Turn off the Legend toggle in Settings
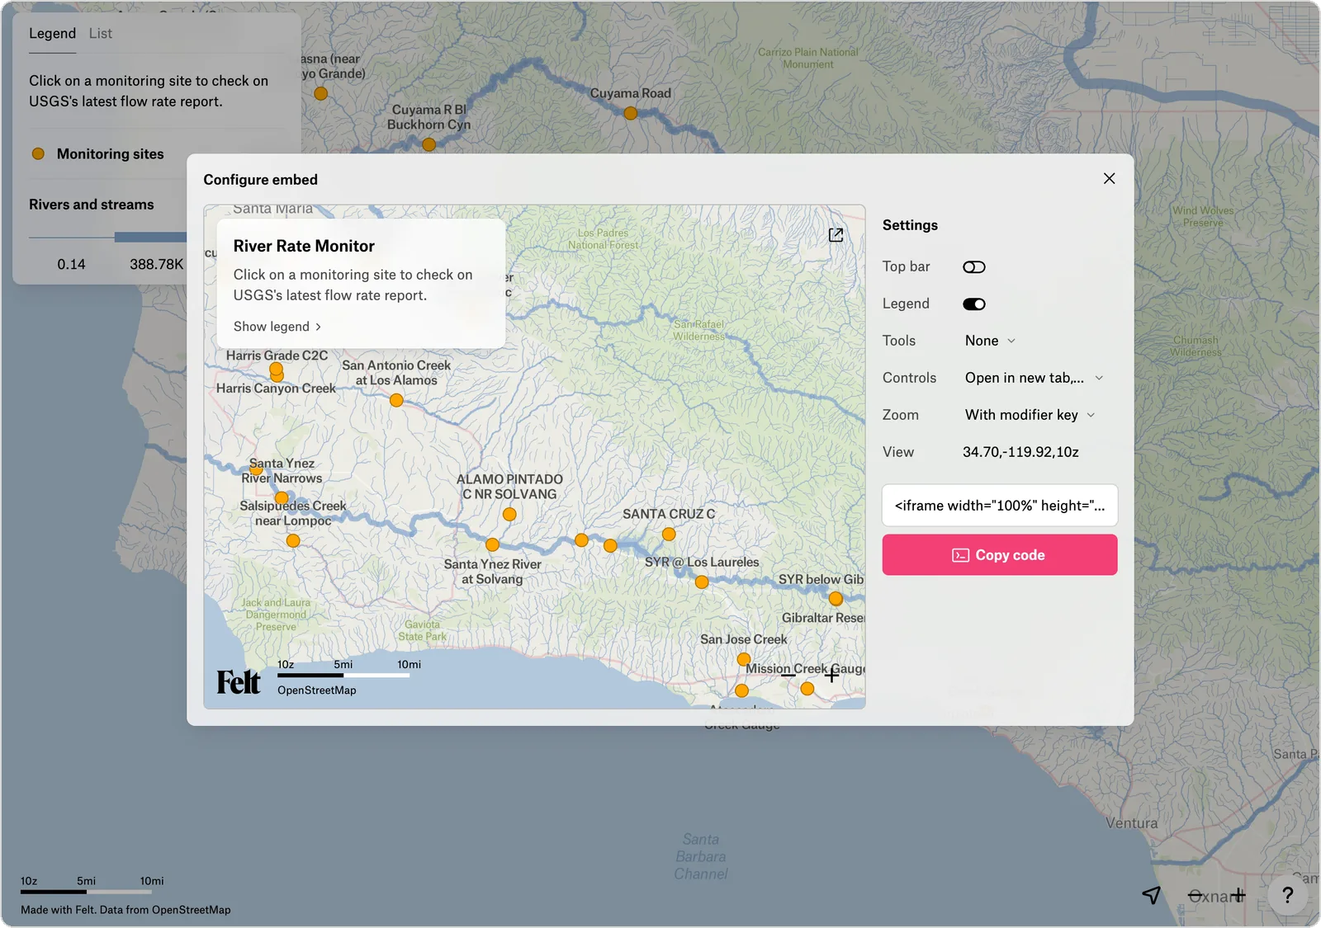 tap(974, 304)
